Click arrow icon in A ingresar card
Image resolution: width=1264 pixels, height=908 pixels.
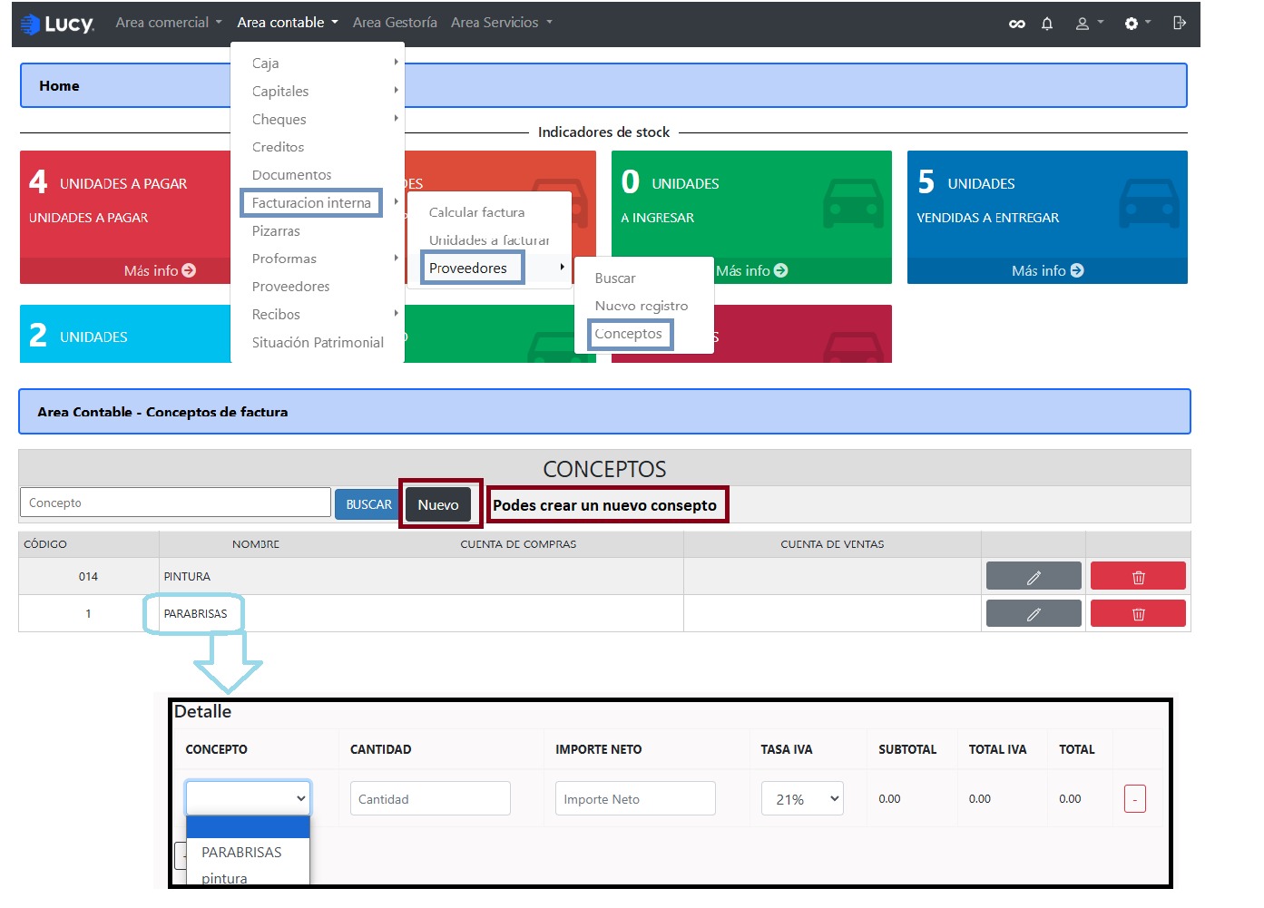pyautogui.click(x=780, y=270)
